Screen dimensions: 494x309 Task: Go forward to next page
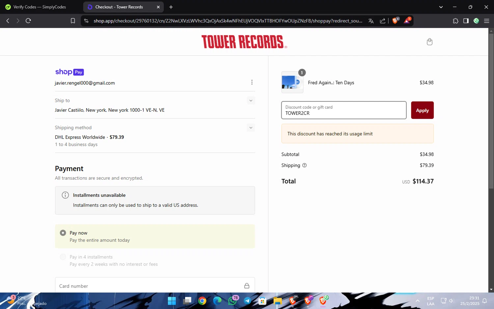coord(18,21)
